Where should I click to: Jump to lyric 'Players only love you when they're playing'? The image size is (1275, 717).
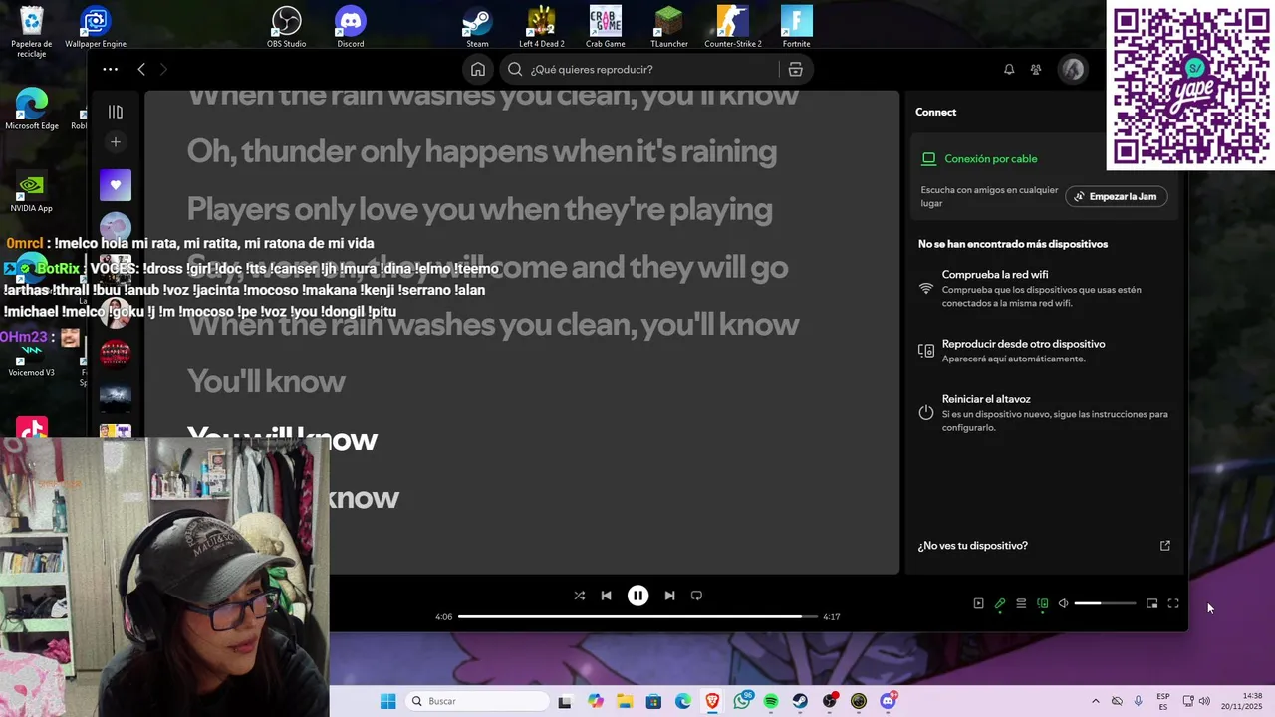point(479,209)
